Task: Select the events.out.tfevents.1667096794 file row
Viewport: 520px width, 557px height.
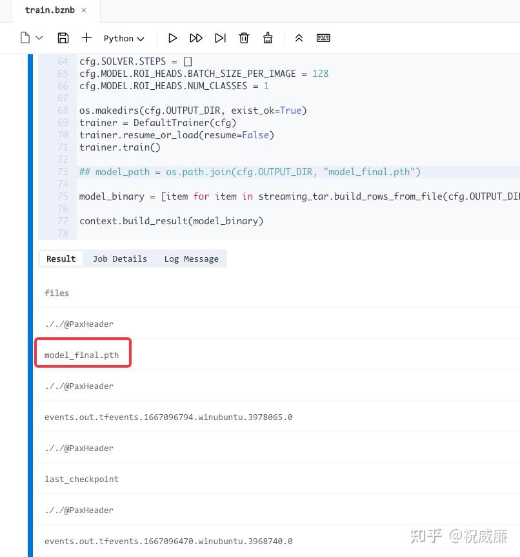Action: click(x=168, y=417)
